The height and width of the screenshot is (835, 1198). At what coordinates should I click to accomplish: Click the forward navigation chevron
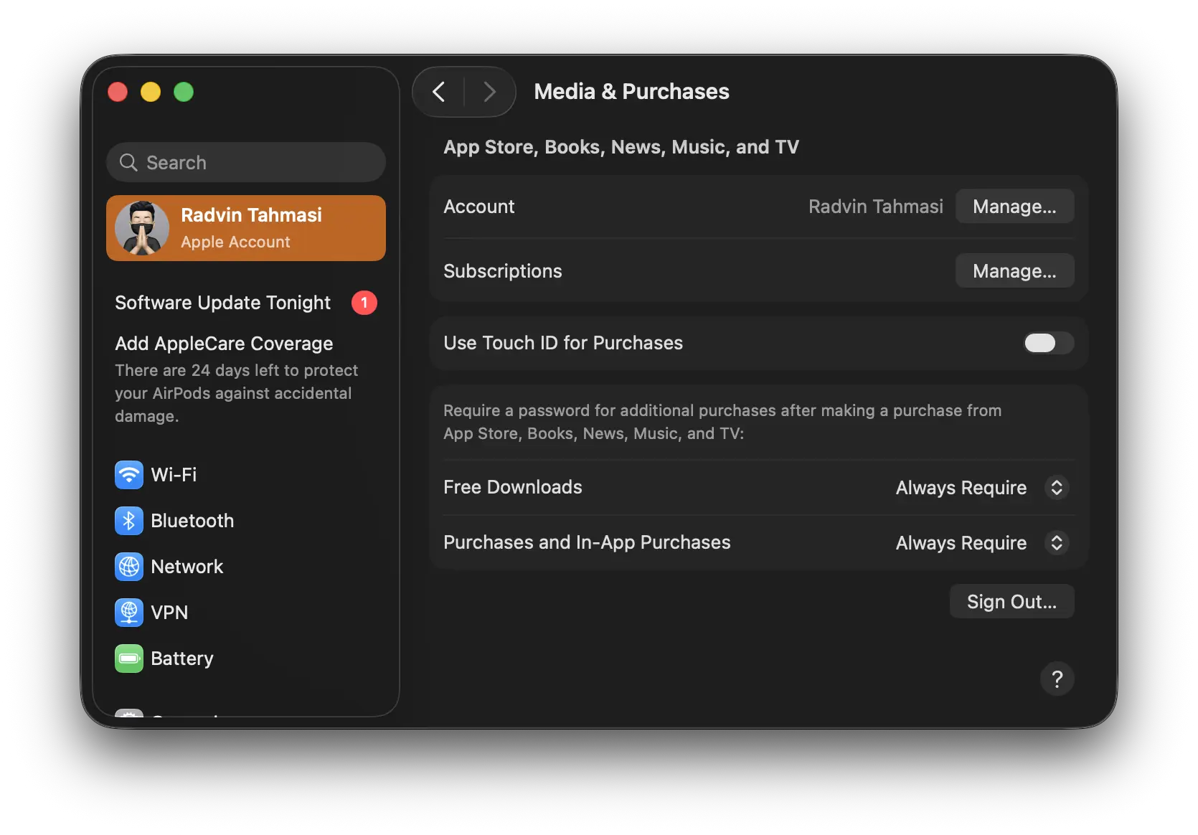pos(490,92)
